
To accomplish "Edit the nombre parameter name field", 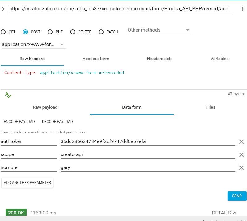I will click(x=29, y=167).
